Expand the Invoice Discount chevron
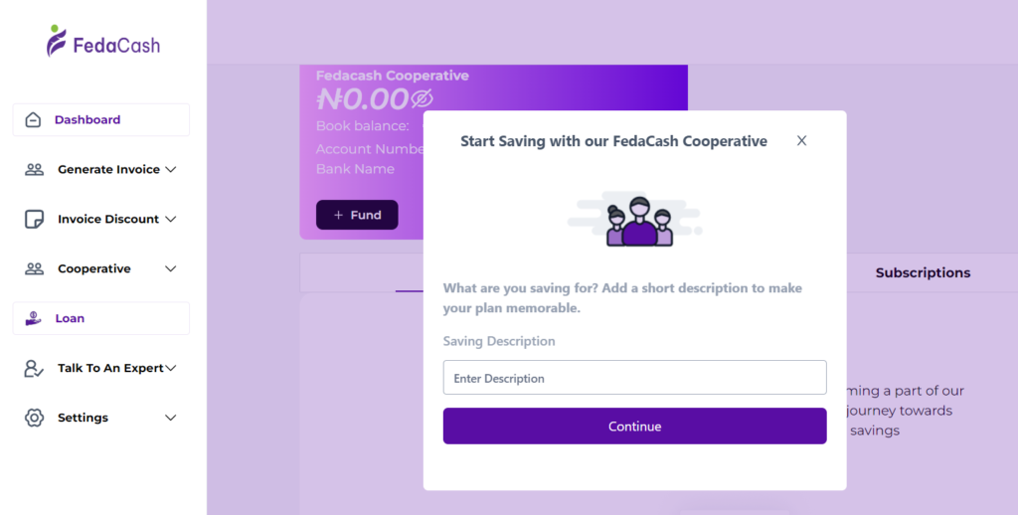 [x=171, y=220]
